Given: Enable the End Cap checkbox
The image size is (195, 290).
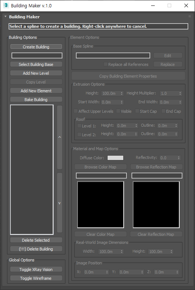Looking at the screenshot, I should (x=163, y=111).
